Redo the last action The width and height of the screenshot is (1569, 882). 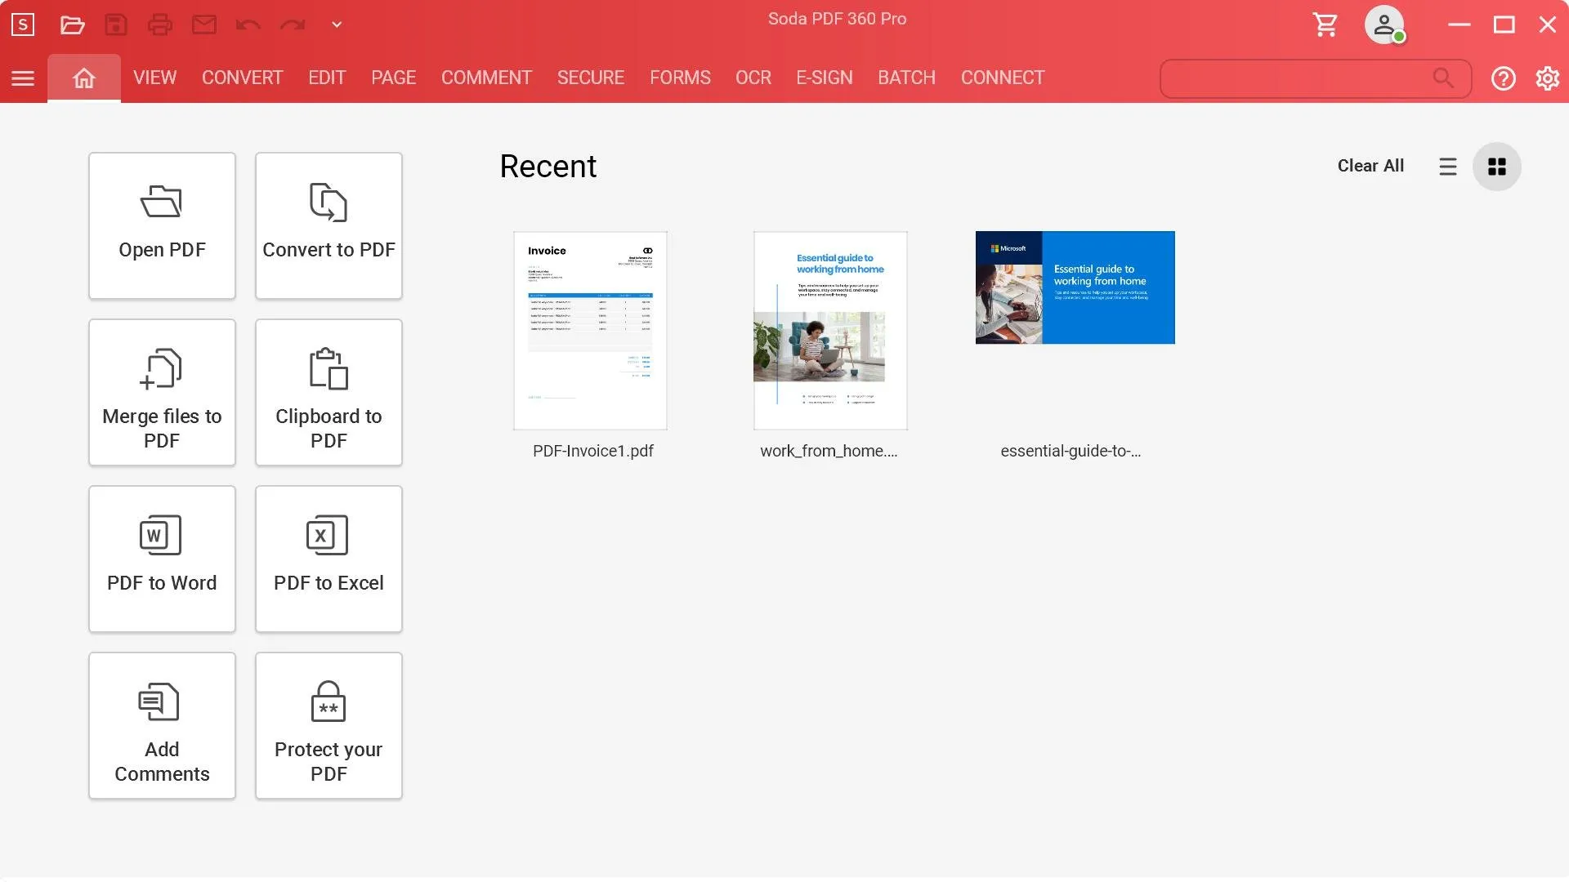click(x=292, y=26)
